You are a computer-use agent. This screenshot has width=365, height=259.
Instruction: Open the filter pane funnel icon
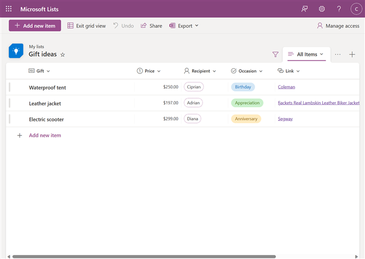[275, 55]
